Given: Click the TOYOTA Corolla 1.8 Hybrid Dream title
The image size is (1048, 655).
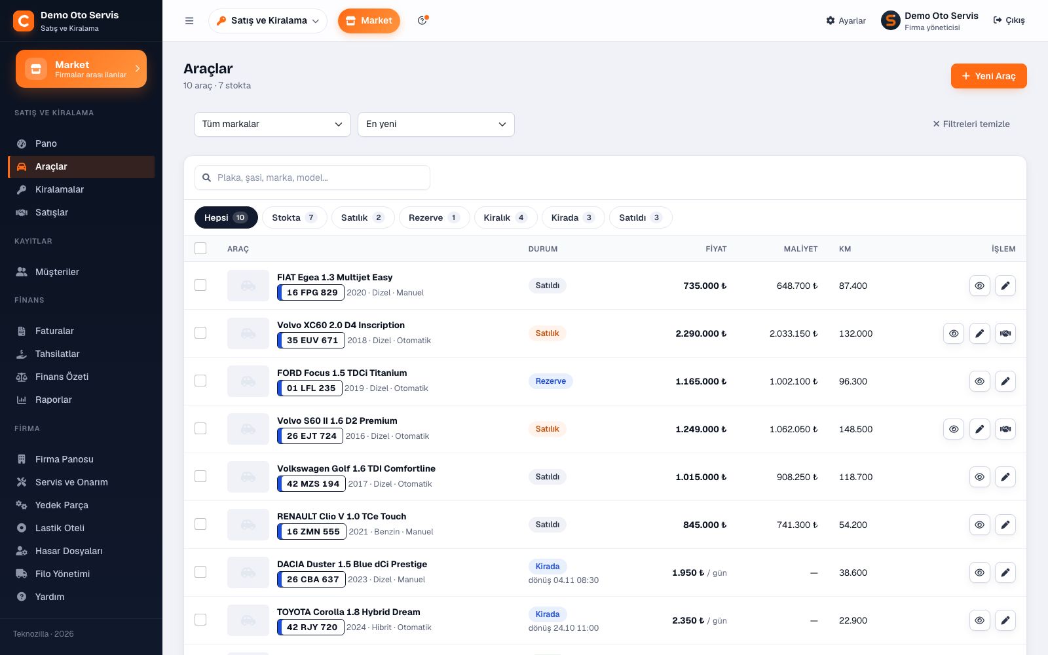Looking at the screenshot, I should coord(348,612).
